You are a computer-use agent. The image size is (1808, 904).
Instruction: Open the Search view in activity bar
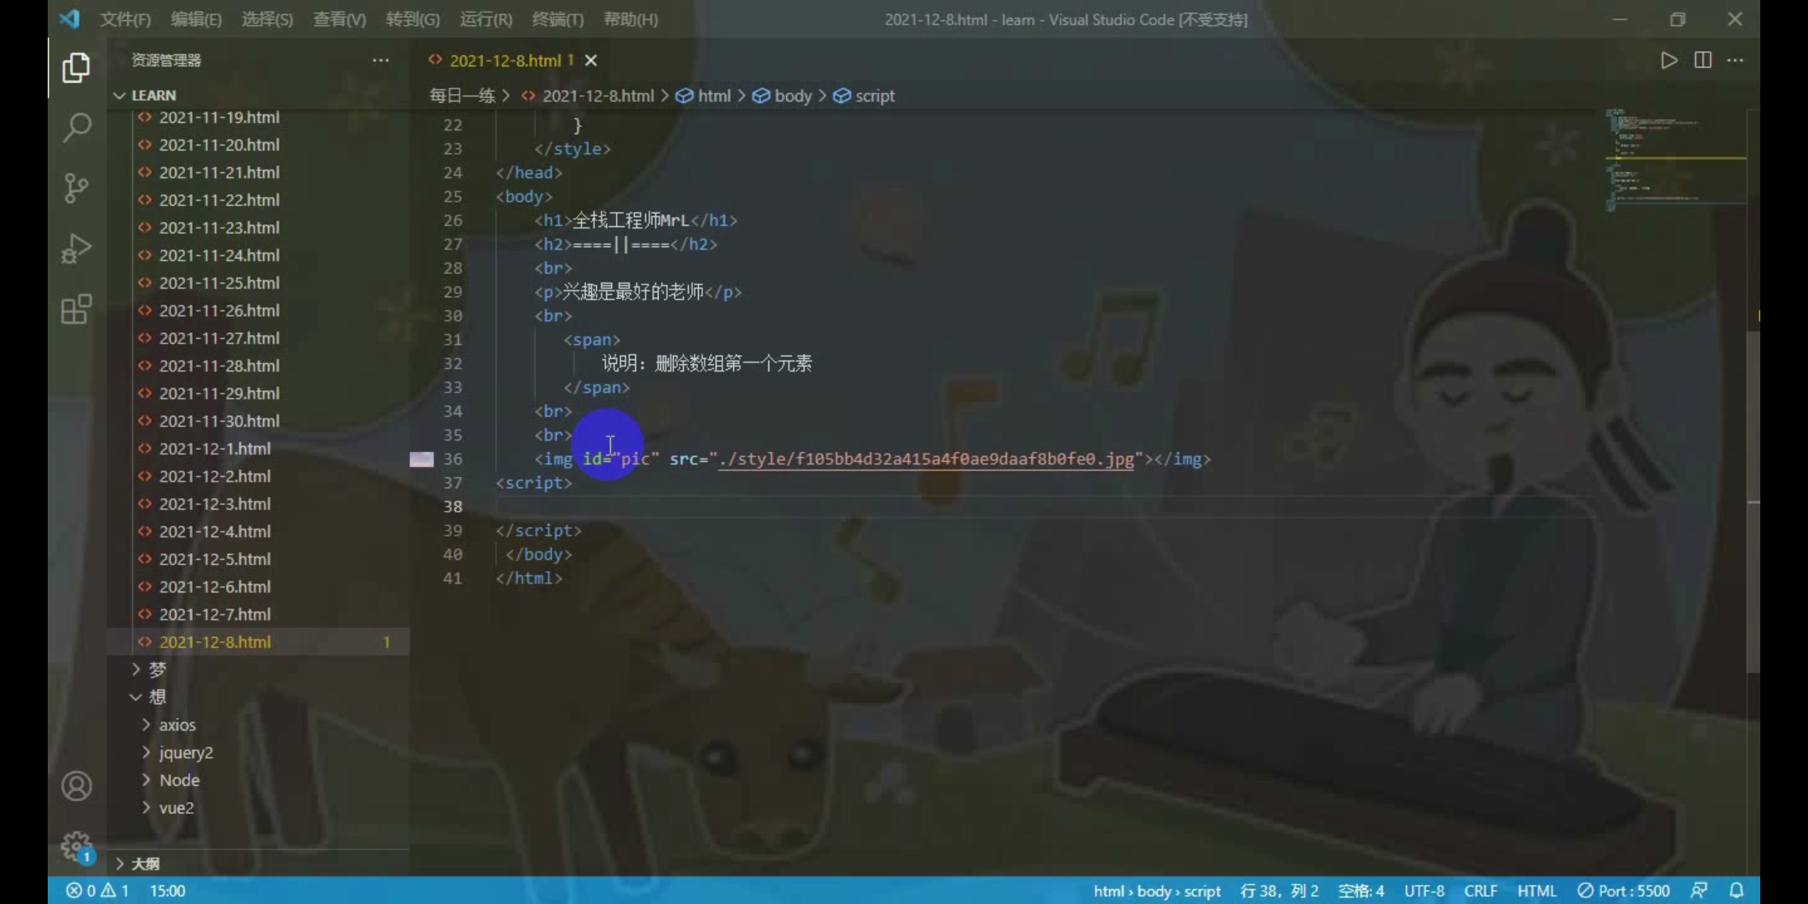coord(76,128)
